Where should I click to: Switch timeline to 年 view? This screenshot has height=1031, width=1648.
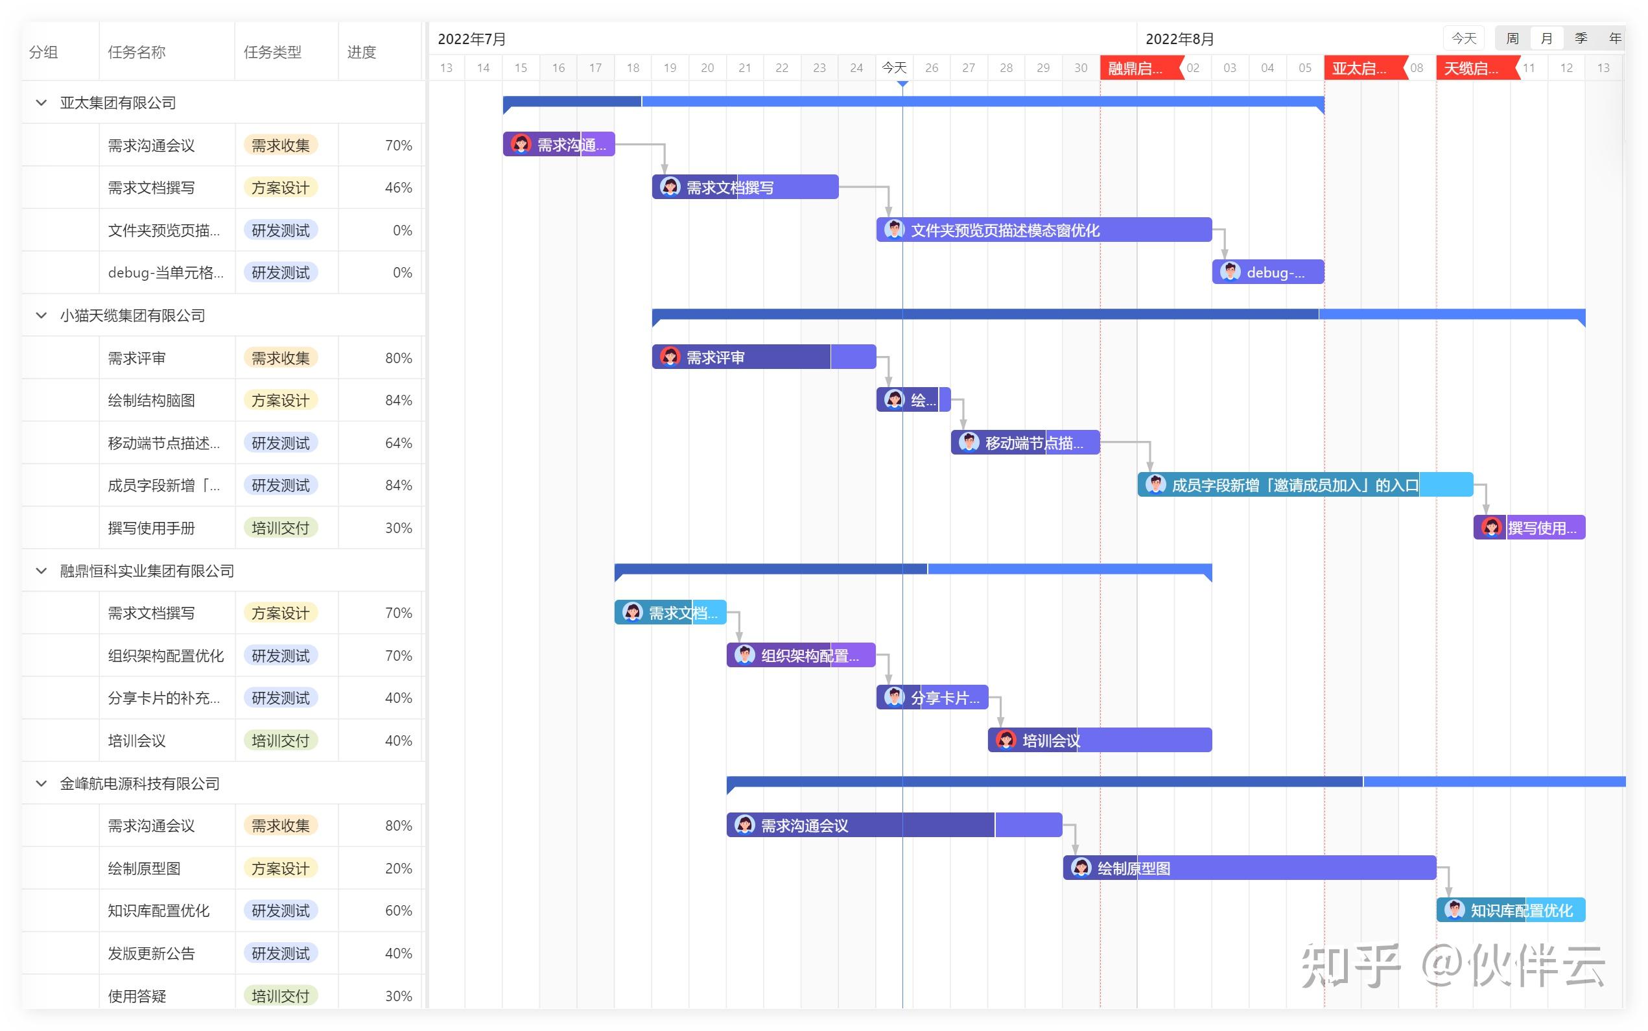(x=1614, y=39)
